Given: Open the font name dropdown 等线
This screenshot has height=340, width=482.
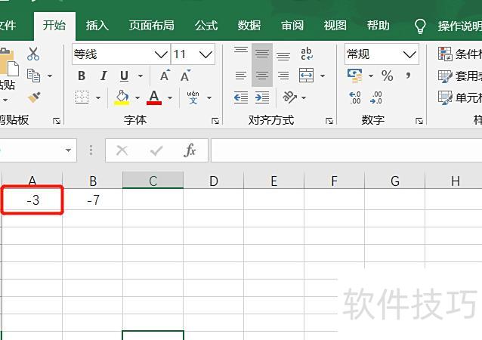Looking at the screenshot, I should click(x=161, y=54).
